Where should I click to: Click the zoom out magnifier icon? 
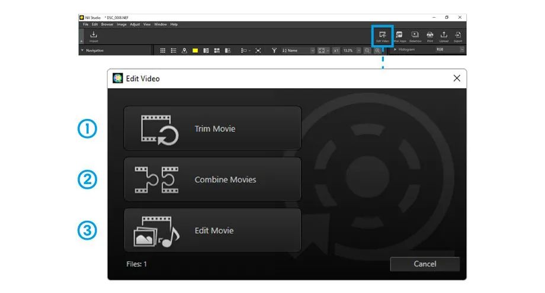pyautogui.click(x=367, y=51)
